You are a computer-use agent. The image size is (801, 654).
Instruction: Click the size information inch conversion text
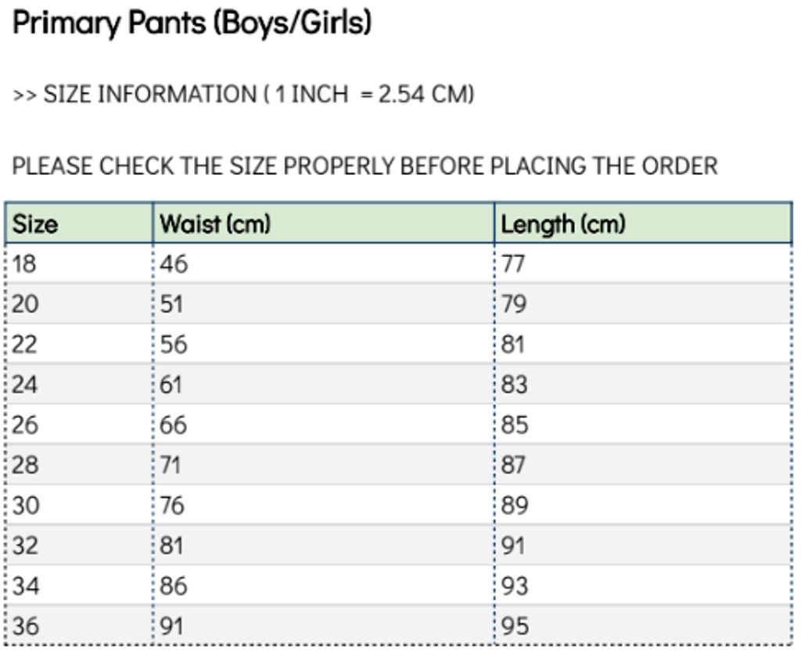click(x=243, y=95)
